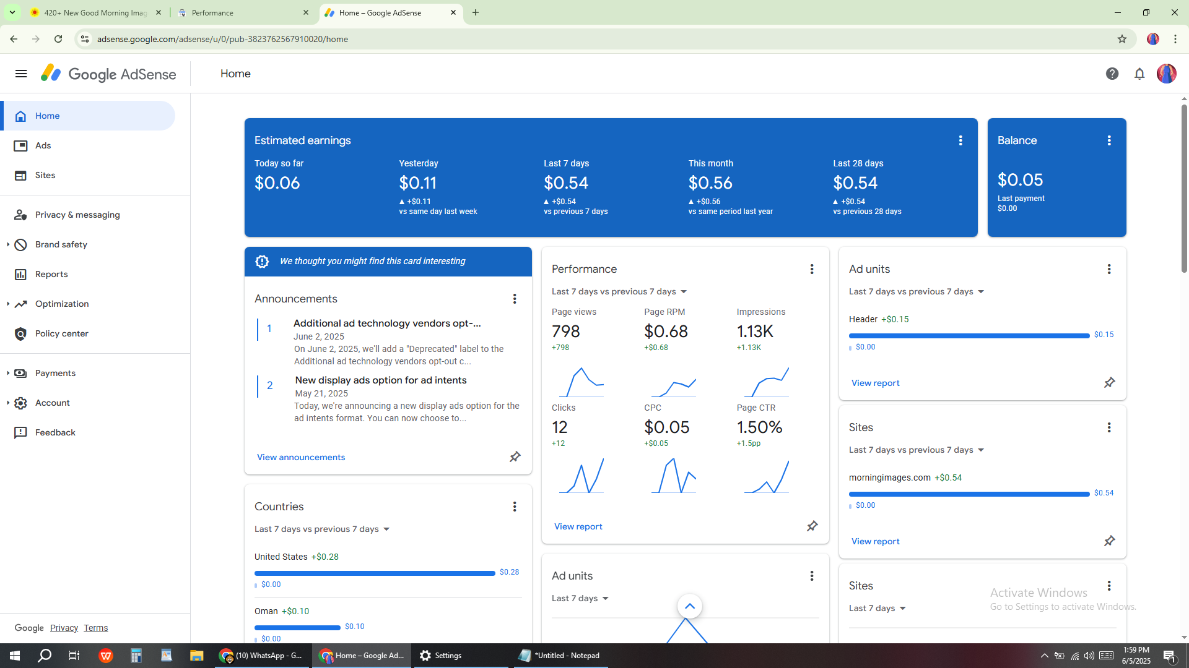Expand Optimization sidebar section
Image resolution: width=1189 pixels, height=668 pixels.
tap(7, 304)
